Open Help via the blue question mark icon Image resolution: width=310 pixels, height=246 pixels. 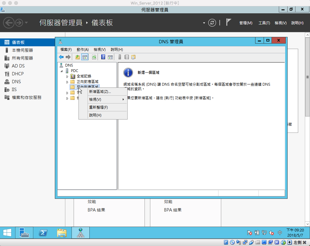tap(103, 57)
